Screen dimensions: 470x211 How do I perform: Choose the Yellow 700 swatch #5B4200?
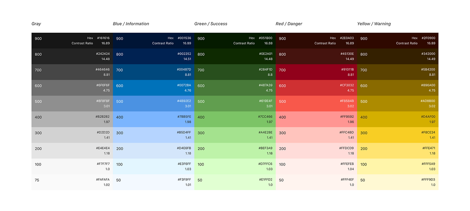pyautogui.click(x=398, y=72)
